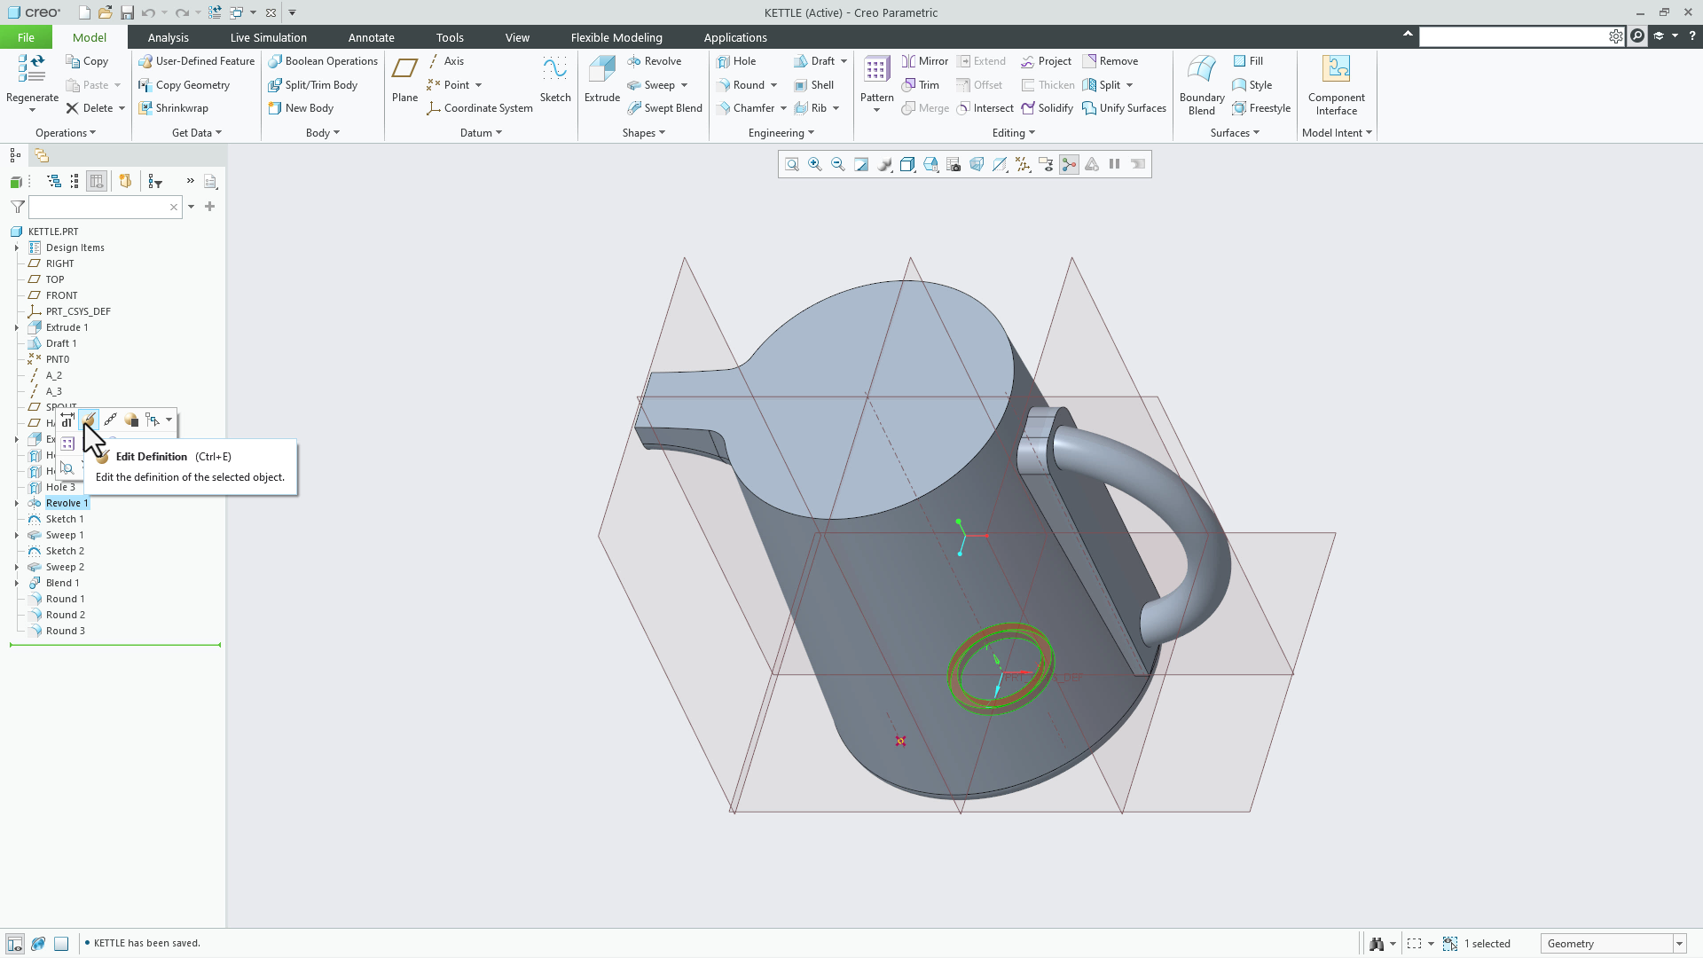This screenshot has height=958, width=1703.
Task: Open the Pattern tool
Action: point(876,82)
